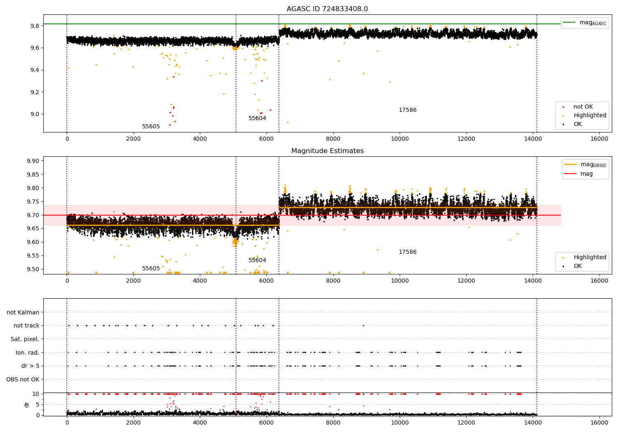Click the '9.90' y-tick in Magnitude Estimates
Viewport: 618px width, 432px height.
click(x=33, y=161)
